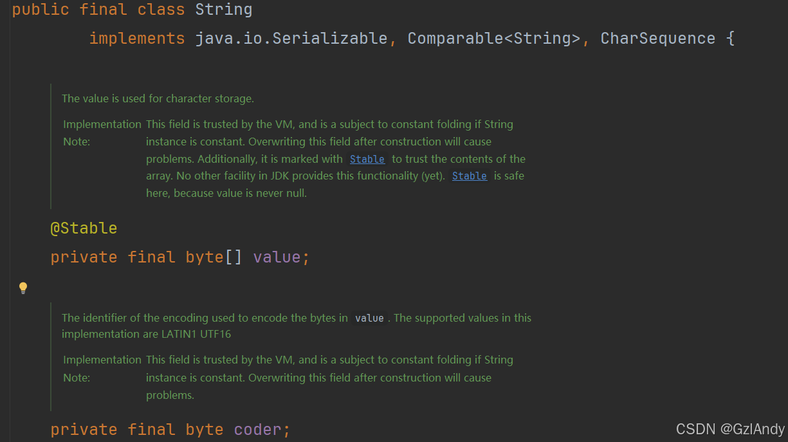The width and height of the screenshot is (788, 442).
Task: Select the String class name
Action: pyautogui.click(x=223, y=9)
